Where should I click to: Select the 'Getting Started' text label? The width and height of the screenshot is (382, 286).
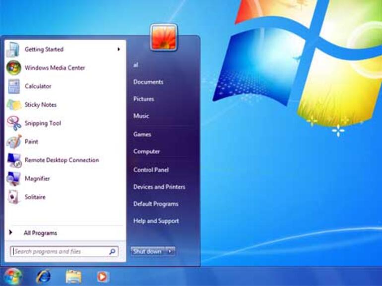click(x=44, y=49)
